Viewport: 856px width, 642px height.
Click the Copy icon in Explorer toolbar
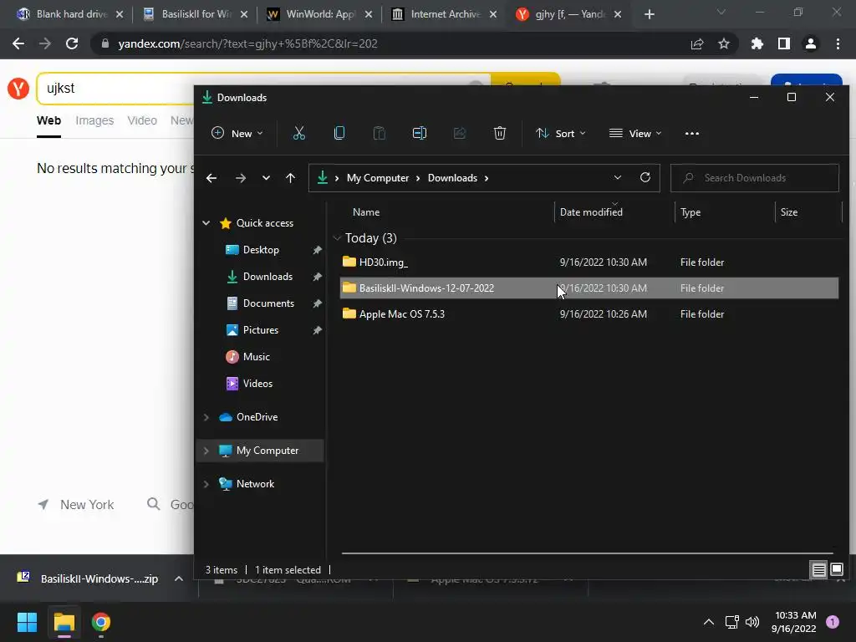tap(339, 133)
